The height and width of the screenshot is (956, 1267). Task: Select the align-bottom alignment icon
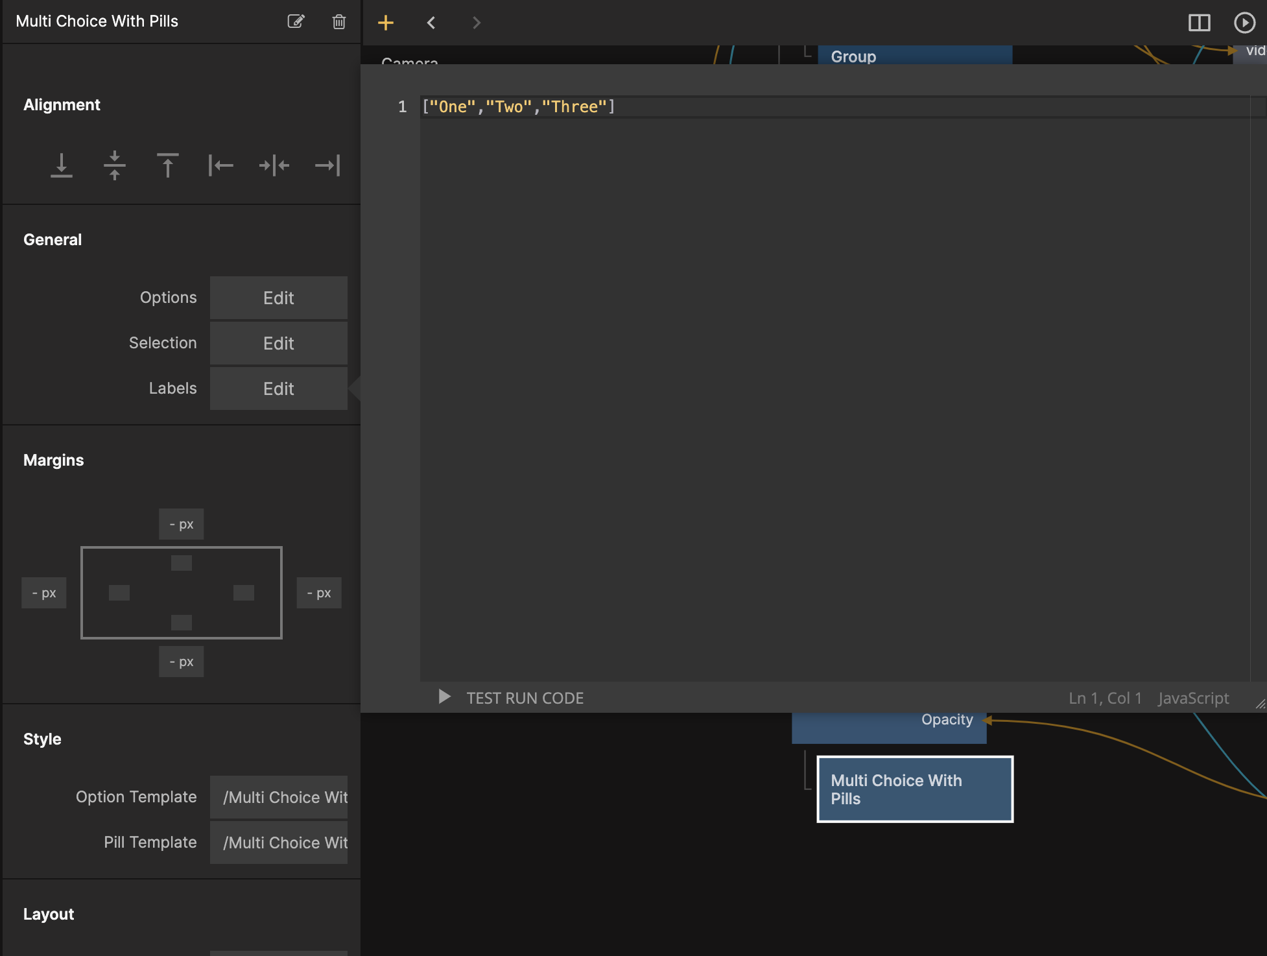61,165
